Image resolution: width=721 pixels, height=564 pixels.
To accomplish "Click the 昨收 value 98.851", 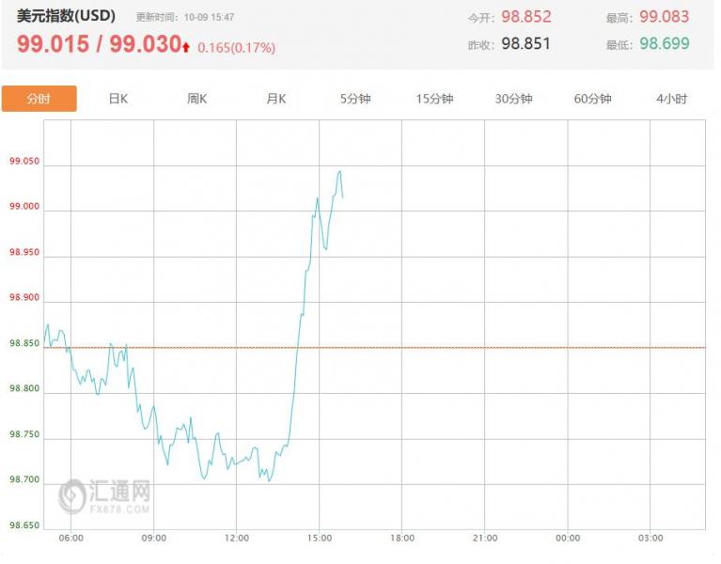I will point(525,44).
